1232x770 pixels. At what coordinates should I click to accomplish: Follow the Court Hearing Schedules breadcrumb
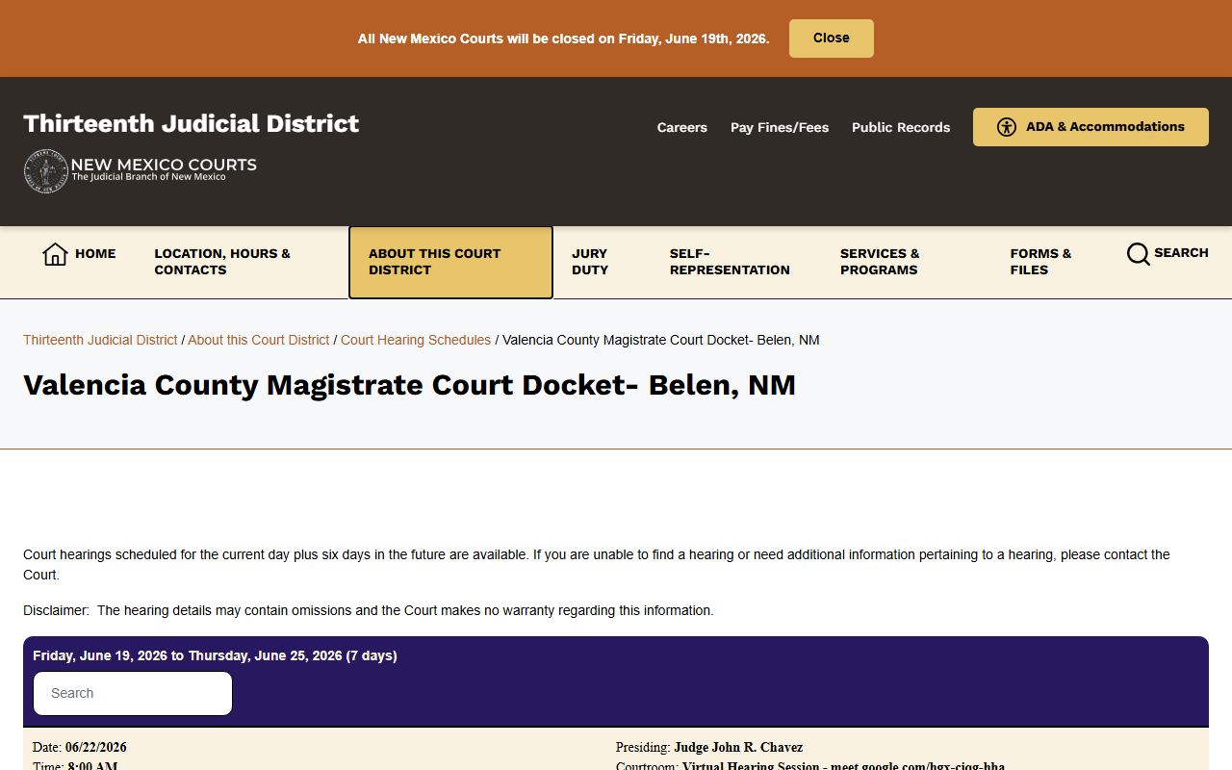point(416,340)
